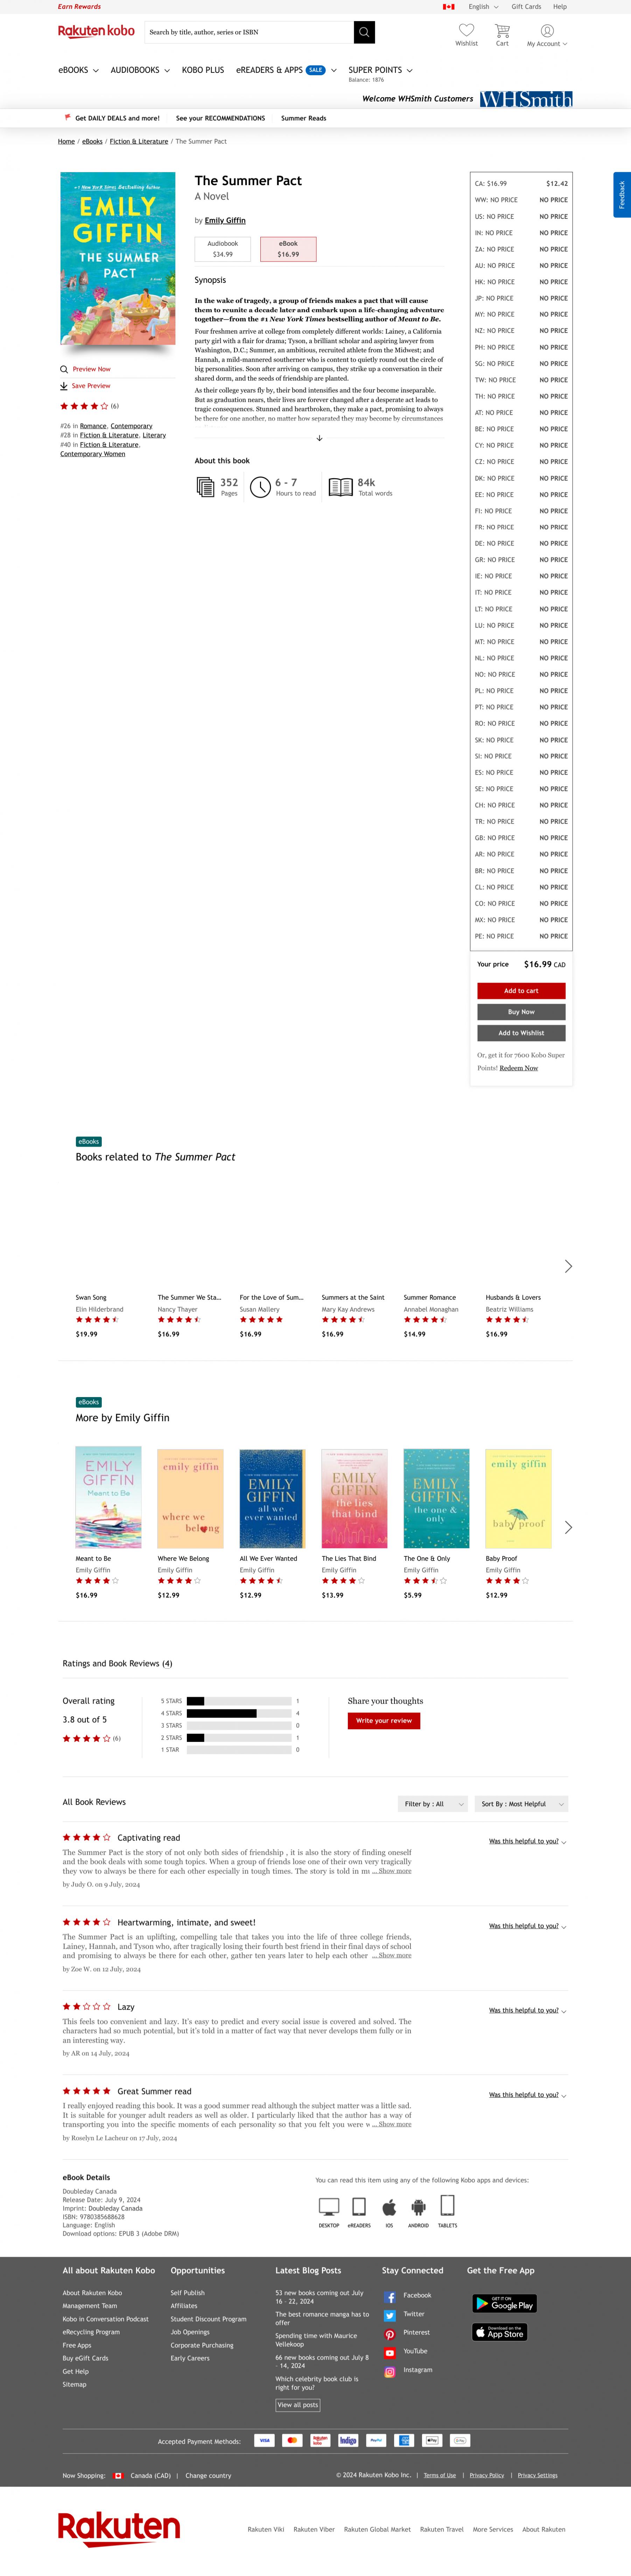
Task: Click the search by title input field
Action: [249, 32]
